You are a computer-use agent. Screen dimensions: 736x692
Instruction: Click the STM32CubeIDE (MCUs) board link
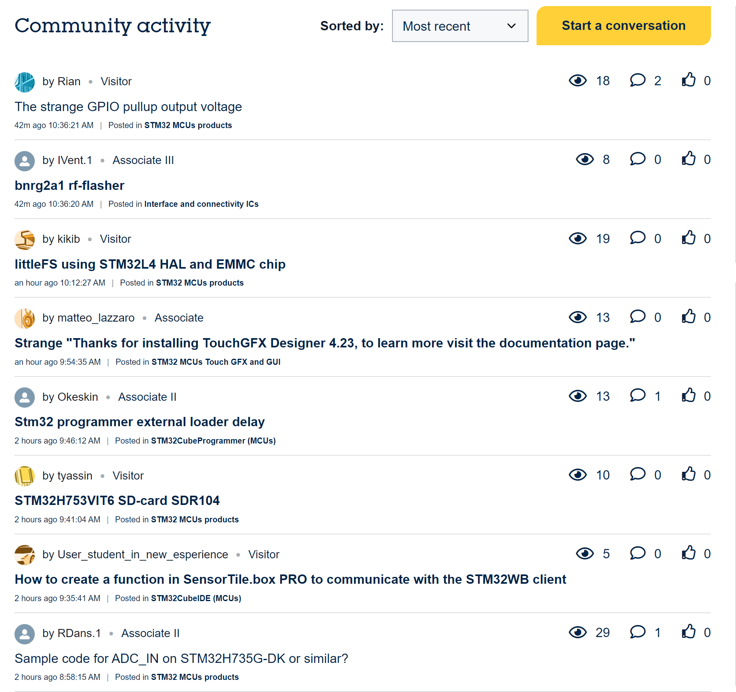pyautogui.click(x=196, y=598)
